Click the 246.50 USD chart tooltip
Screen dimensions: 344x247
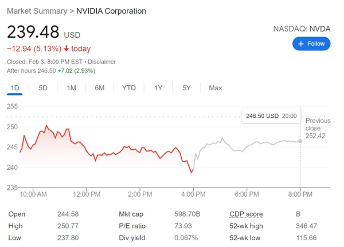pyautogui.click(x=271, y=115)
